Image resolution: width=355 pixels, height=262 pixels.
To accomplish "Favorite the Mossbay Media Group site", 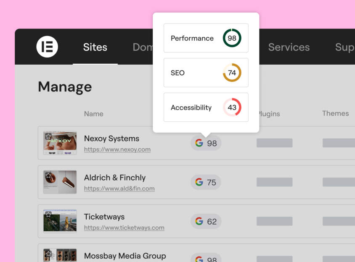I will pos(48,254).
